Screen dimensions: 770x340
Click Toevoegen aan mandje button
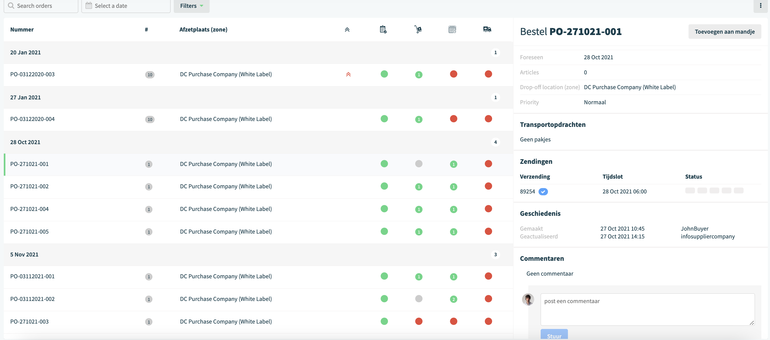(725, 31)
